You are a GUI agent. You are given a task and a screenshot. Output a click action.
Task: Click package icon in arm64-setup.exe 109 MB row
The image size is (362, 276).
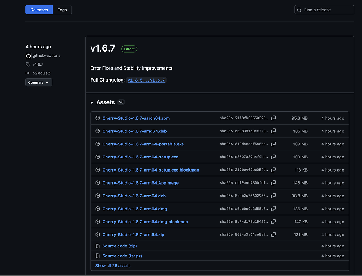pos(98,157)
